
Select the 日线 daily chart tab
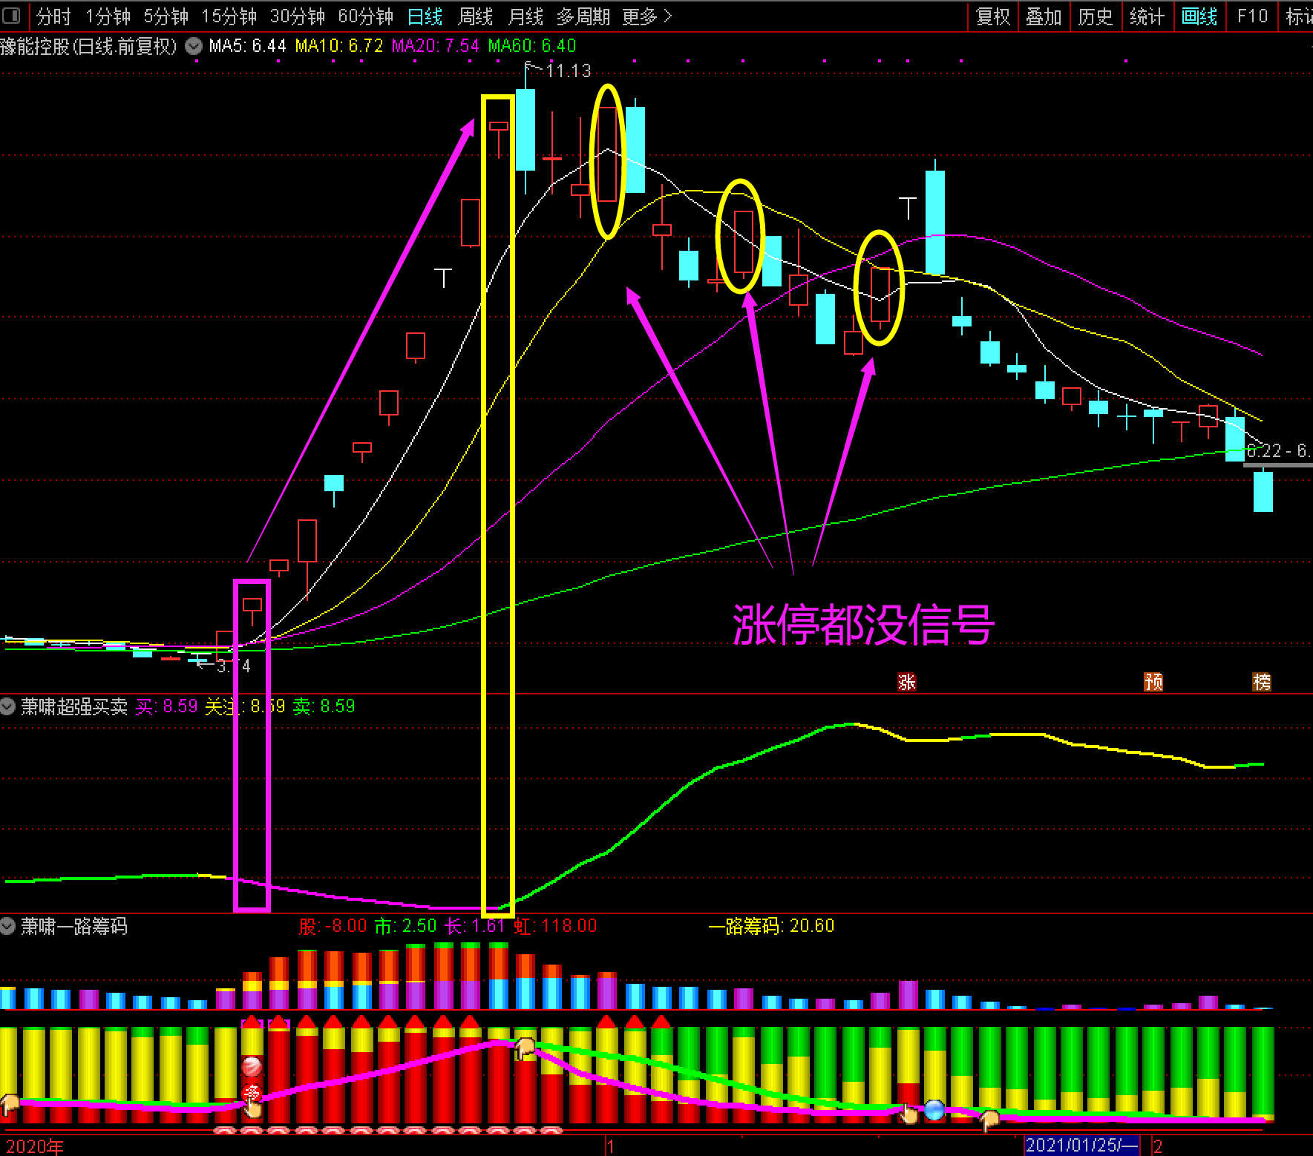click(x=425, y=16)
